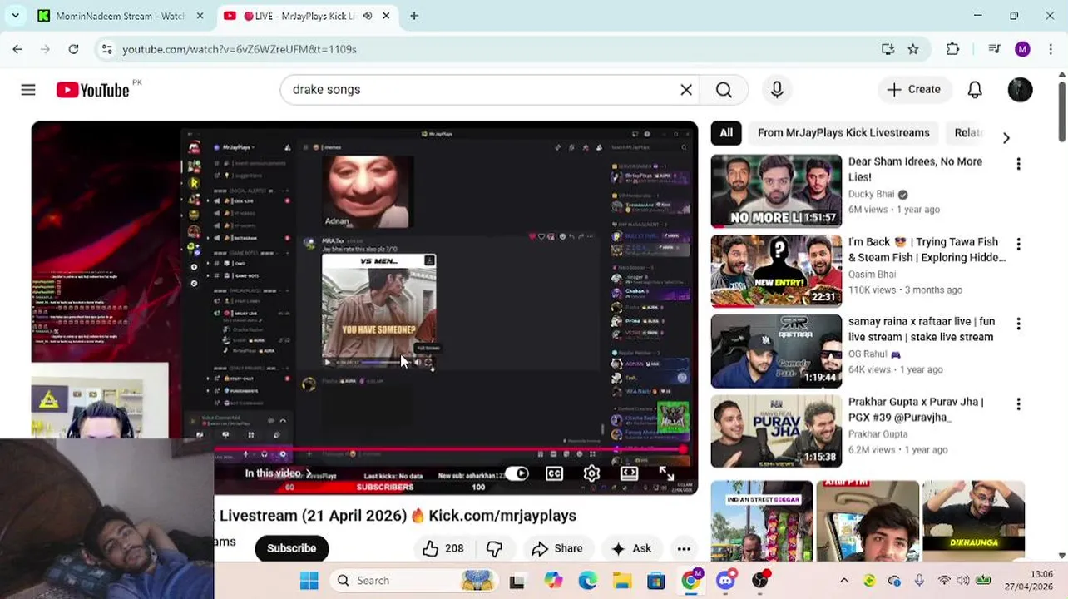1068x599 pixels.
Task: Expand the 'In this video' chapters
Action: tap(279, 473)
